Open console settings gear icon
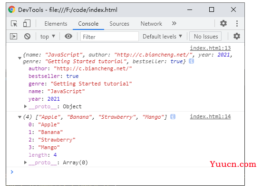 (237, 36)
